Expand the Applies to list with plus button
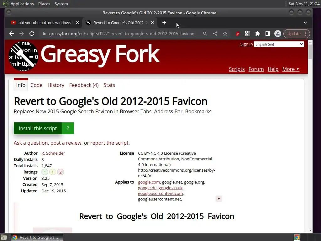 218,199
